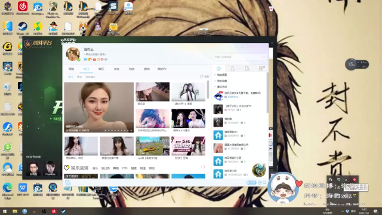
Task: Click the masked blue mascot channel icon
Action: pos(218,96)
